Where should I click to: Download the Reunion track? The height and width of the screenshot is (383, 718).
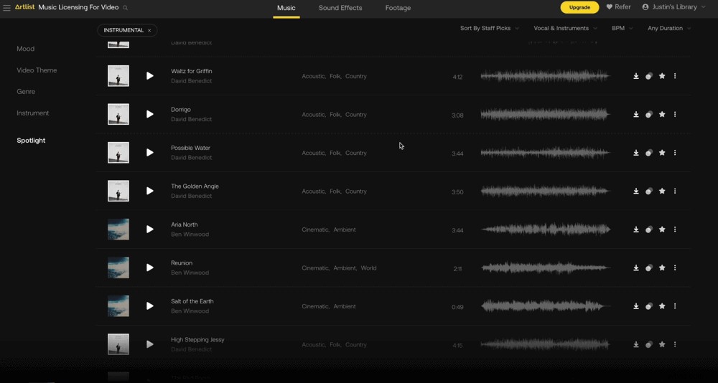pos(636,268)
